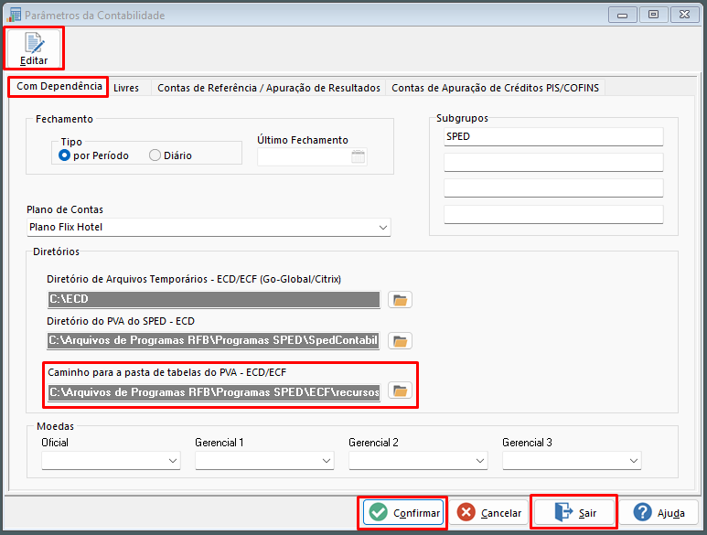Open Ajuda help button
Screen dimensions: 707x535
coord(659,512)
